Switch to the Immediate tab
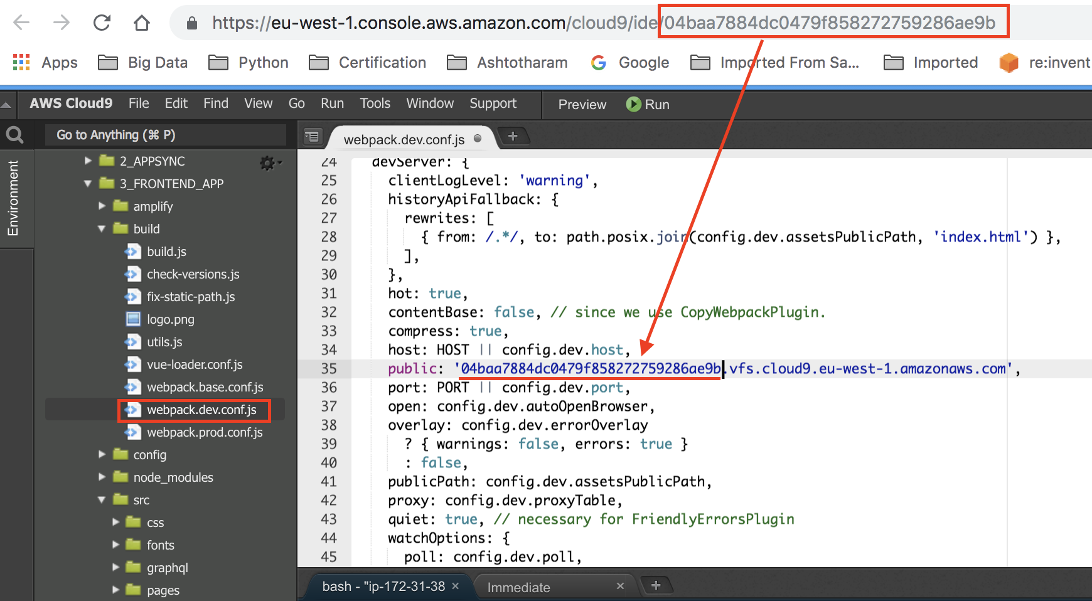 point(519,587)
